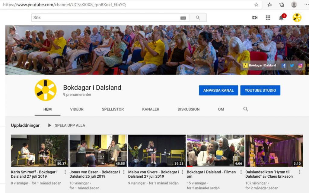The image size is (309, 193).
Task: Click the ANPASSA KANAL button
Action: [x=218, y=90]
